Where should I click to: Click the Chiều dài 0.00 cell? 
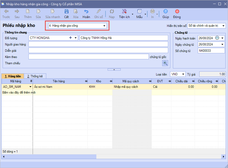[x=183, y=87]
